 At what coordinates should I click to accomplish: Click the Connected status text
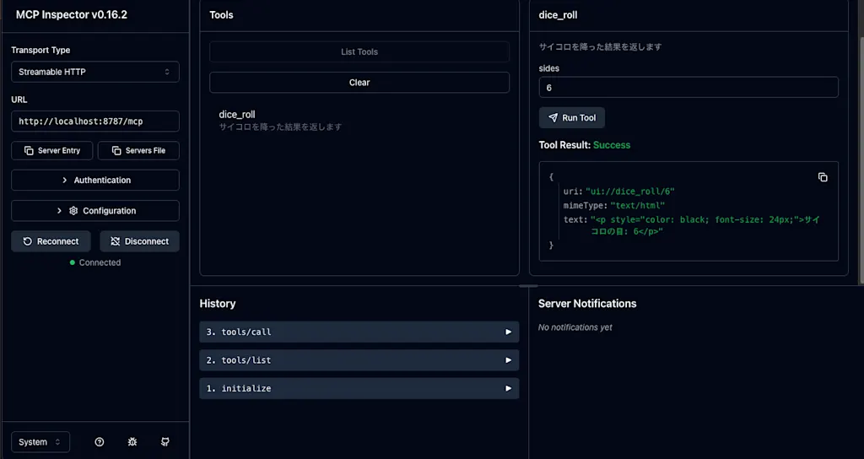(x=100, y=263)
